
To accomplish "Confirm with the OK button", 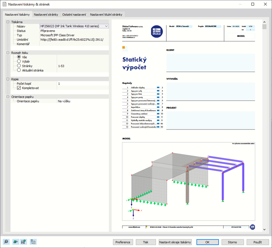I will pos(208,242).
